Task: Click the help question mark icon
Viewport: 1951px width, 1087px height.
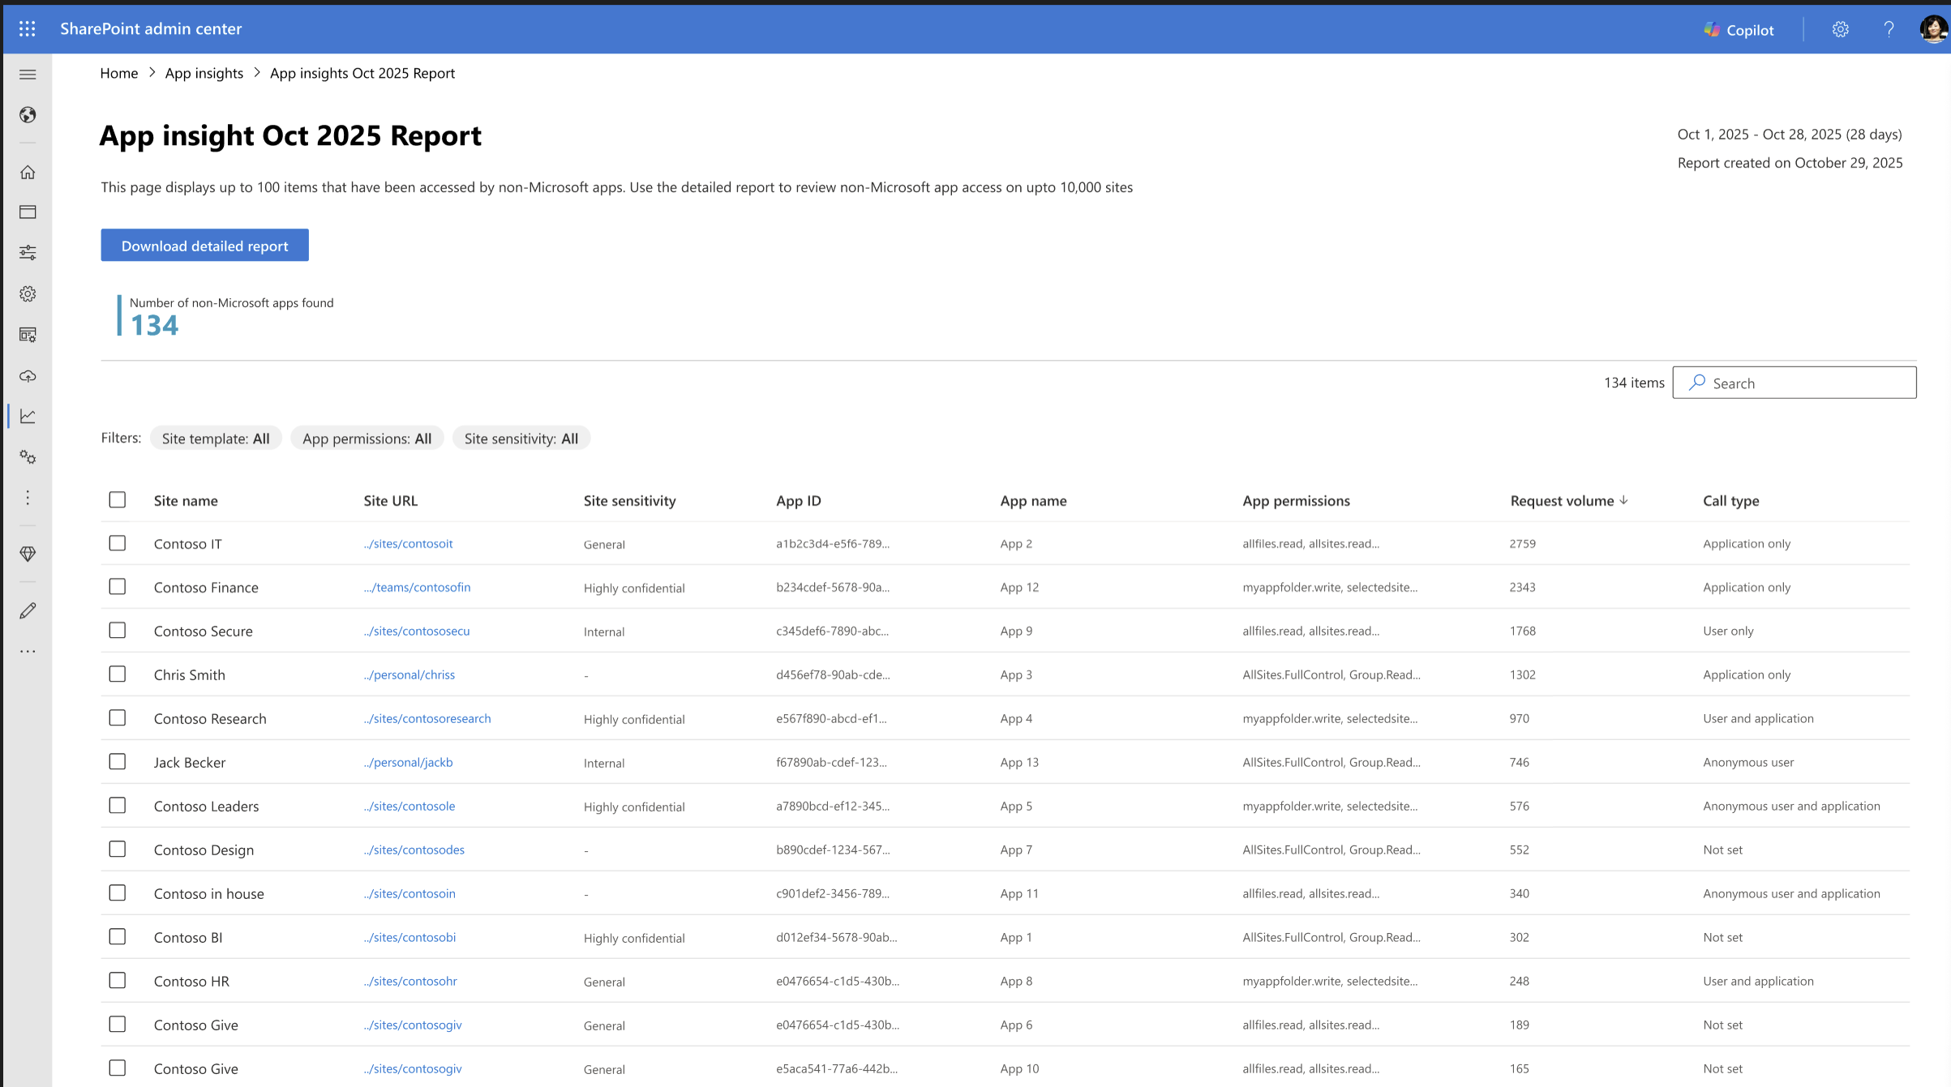Action: [x=1889, y=29]
